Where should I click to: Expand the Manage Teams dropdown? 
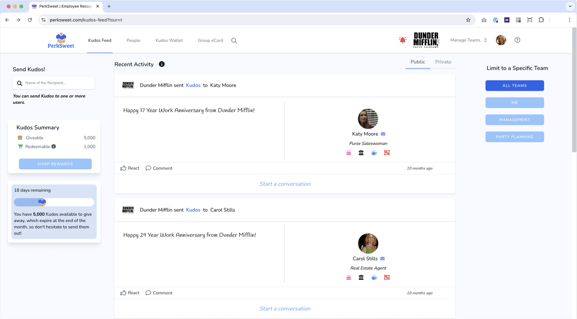(468, 40)
